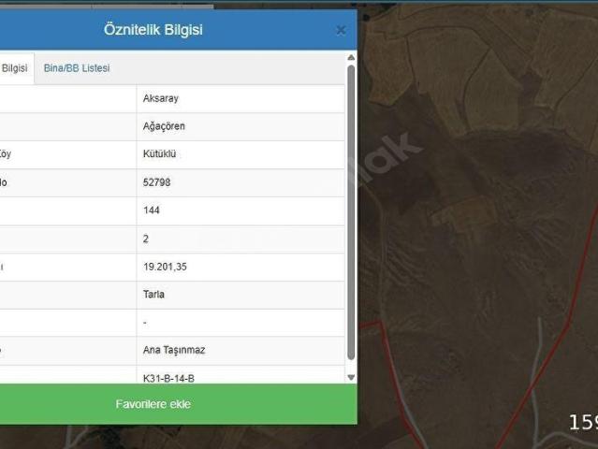Screen dimensions: 598x449
Task: Close the Öznitelik Bilgisi dialog
Action: [x=341, y=30]
